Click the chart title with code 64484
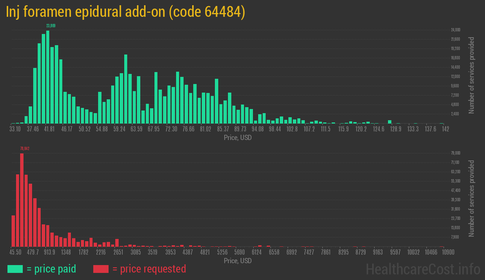 pyautogui.click(x=125, y=12)
